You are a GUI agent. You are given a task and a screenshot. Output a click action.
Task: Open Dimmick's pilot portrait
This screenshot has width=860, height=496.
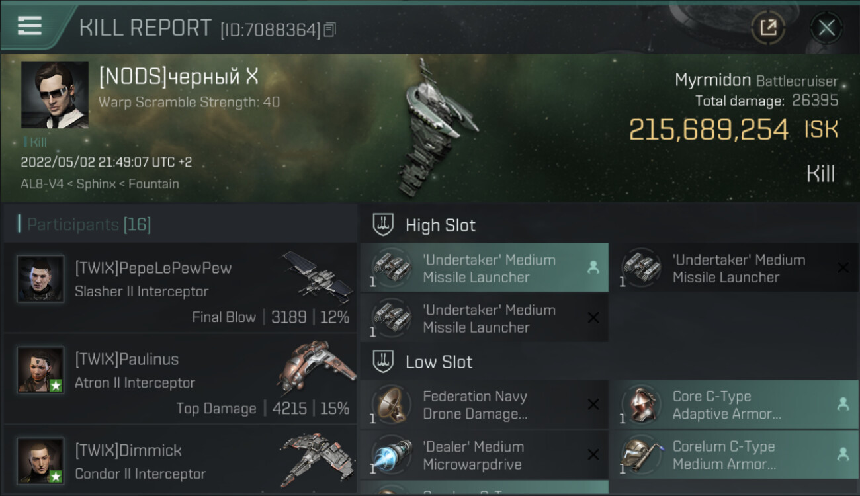click(41, 461)
